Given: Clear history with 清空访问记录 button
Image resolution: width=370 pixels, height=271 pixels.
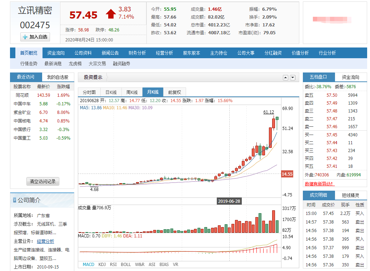Looking at the screenshot, I should point(42,181).
